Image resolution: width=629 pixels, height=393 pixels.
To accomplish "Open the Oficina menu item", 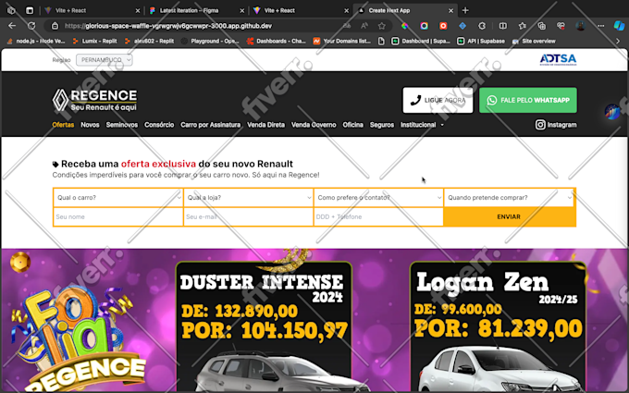I will pyautogui.click(x=353, y=125).
